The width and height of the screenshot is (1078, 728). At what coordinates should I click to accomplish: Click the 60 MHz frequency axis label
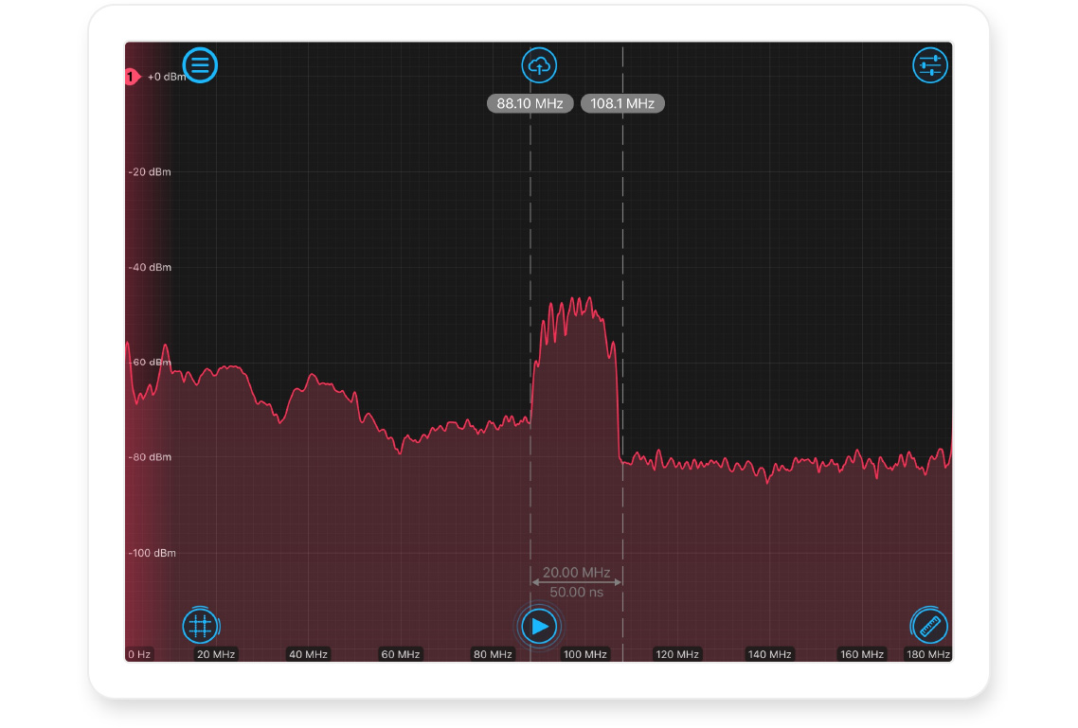pyautogui.click(x=401, y=654)
